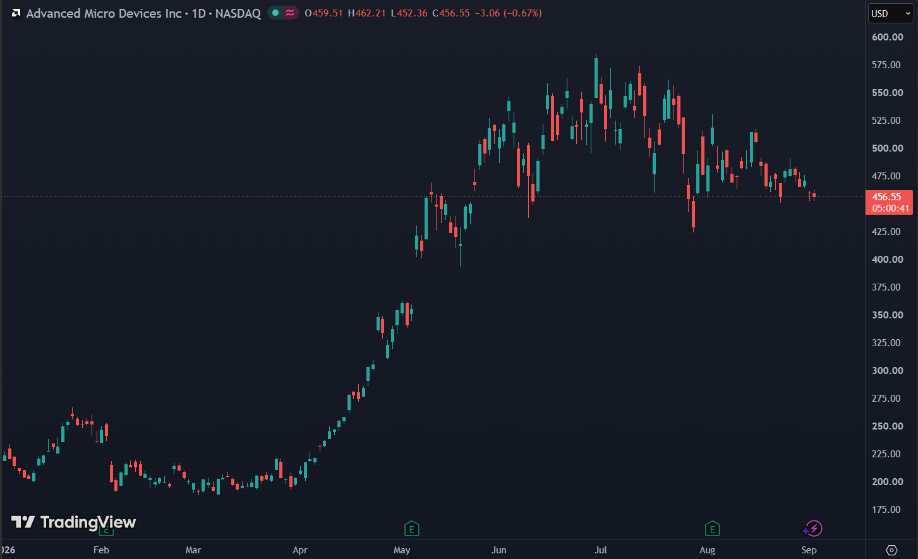
Task: Click the May label on time axis
Action: pyautogui.click(x=402, y=550)
